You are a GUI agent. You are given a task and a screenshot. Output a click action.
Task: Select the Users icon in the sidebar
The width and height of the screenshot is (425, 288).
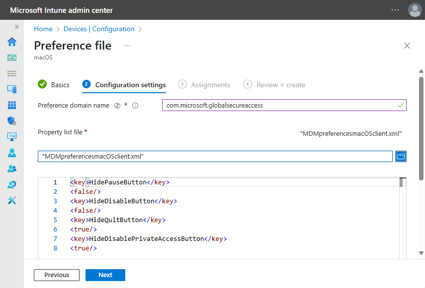click(11, 152)
